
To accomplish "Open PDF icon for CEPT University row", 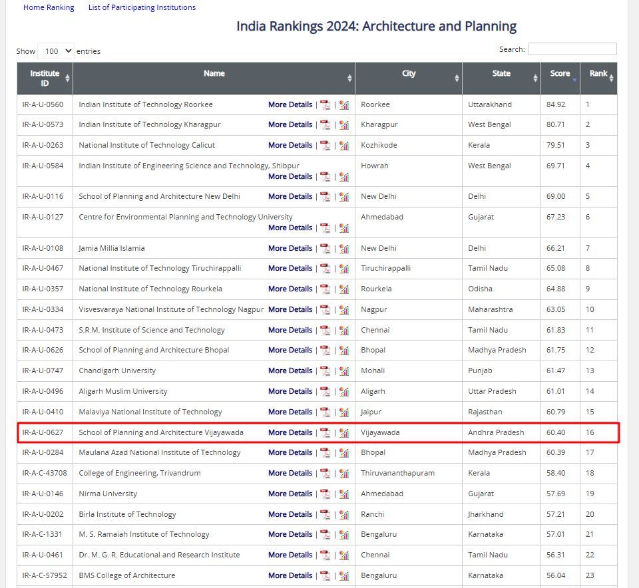I will pos(325,228).
